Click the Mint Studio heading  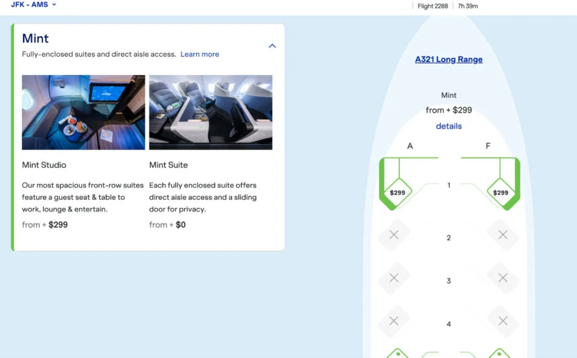44,165
